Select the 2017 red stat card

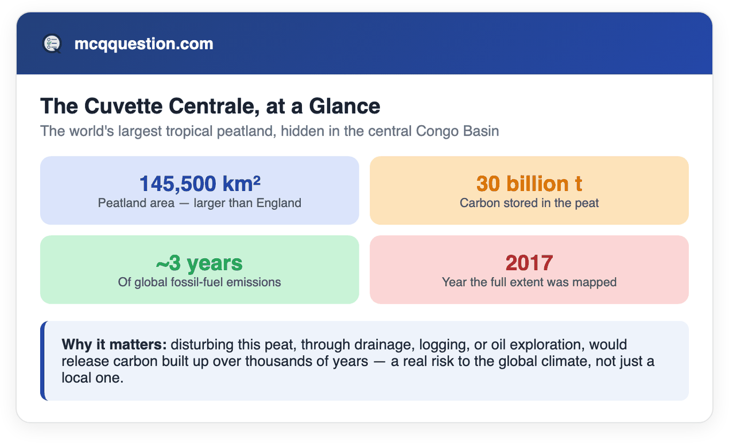coord(529,270)
